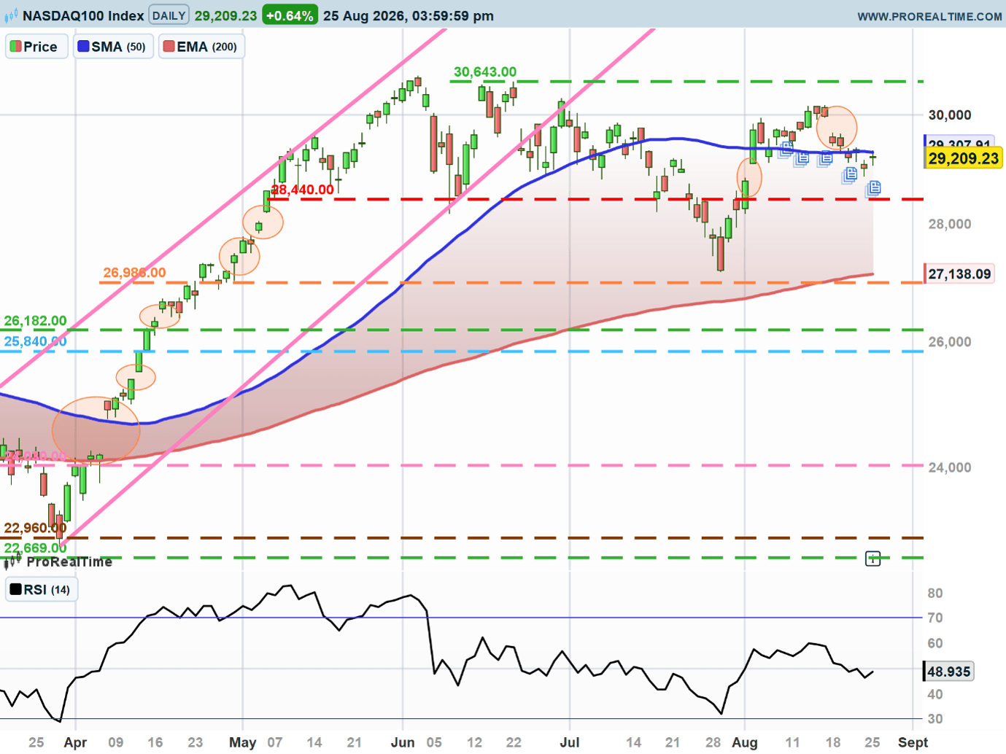
Task: Click the blue 25,840.00 level label
Action: click(35, 341)
